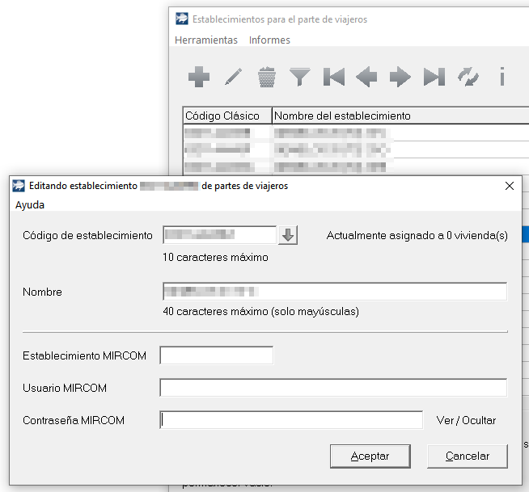Click the add new record plus icon
This screenshot has width=529, height=492.
(199, 78)
